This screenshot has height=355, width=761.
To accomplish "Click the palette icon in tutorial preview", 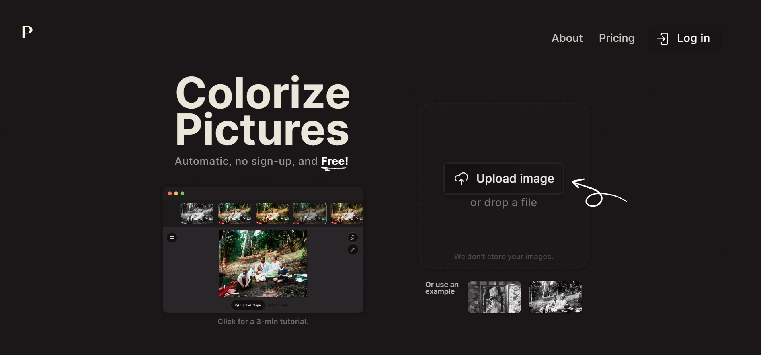I will pos(353,238).
